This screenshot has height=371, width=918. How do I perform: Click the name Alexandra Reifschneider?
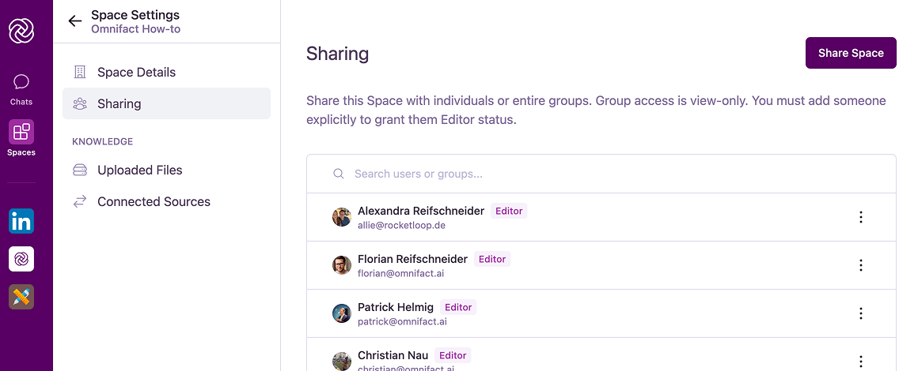pyautogui.click(x=421, y=210)
